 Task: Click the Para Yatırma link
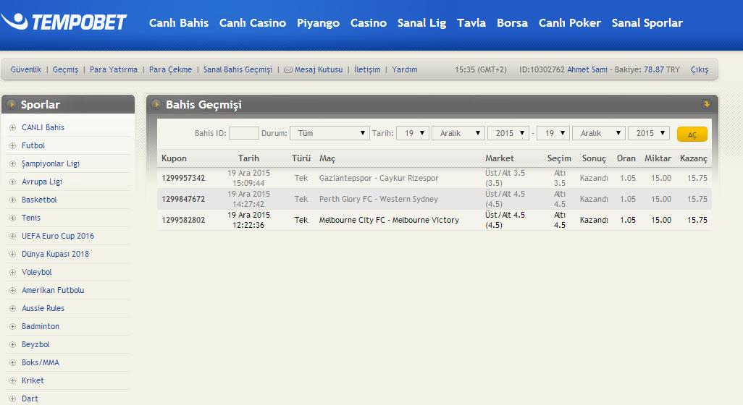(114, 70)
